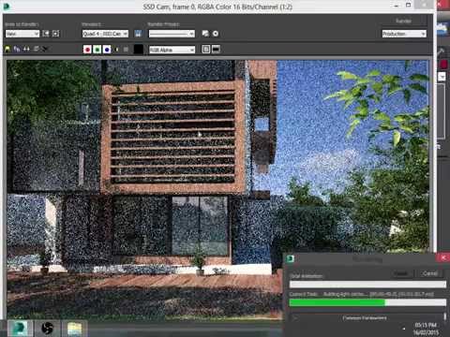
Task: Click the Edit Region icon
Action: pos(46,34)
